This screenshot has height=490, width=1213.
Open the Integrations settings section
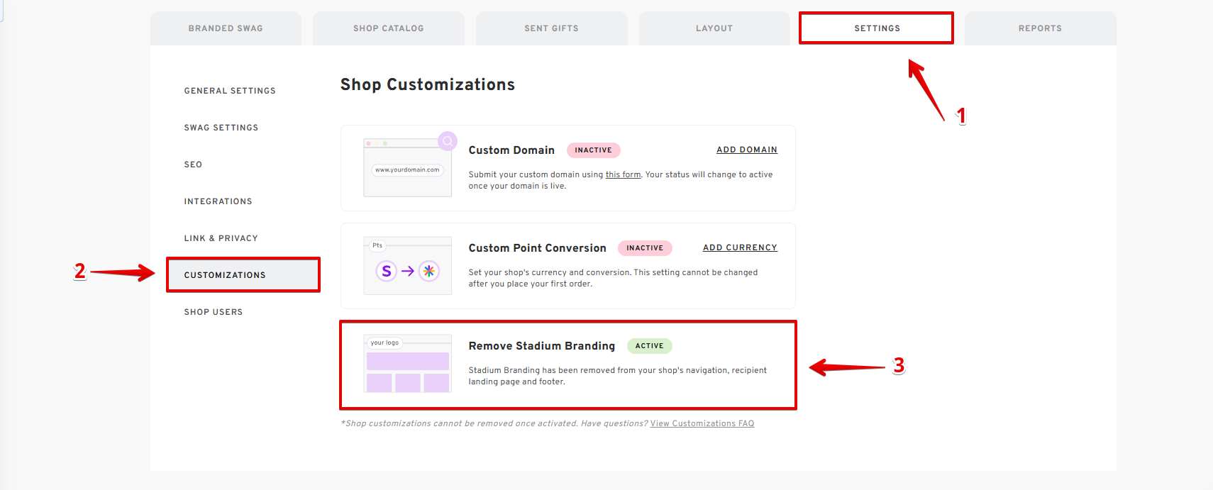[x=218, y=201]
